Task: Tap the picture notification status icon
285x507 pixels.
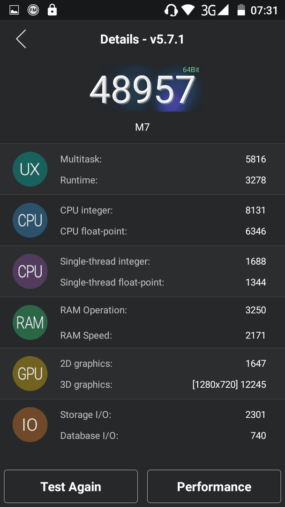Action: coord(14,10)
